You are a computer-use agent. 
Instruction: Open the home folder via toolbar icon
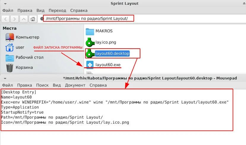33,19
